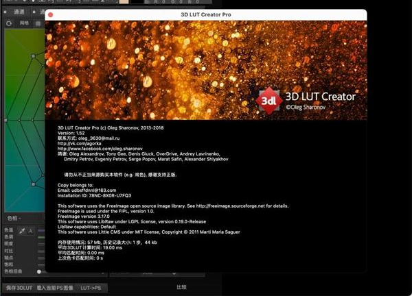Click the Installation ID: 78NC-8X0R-U7FQ3 text

[94, 195]
